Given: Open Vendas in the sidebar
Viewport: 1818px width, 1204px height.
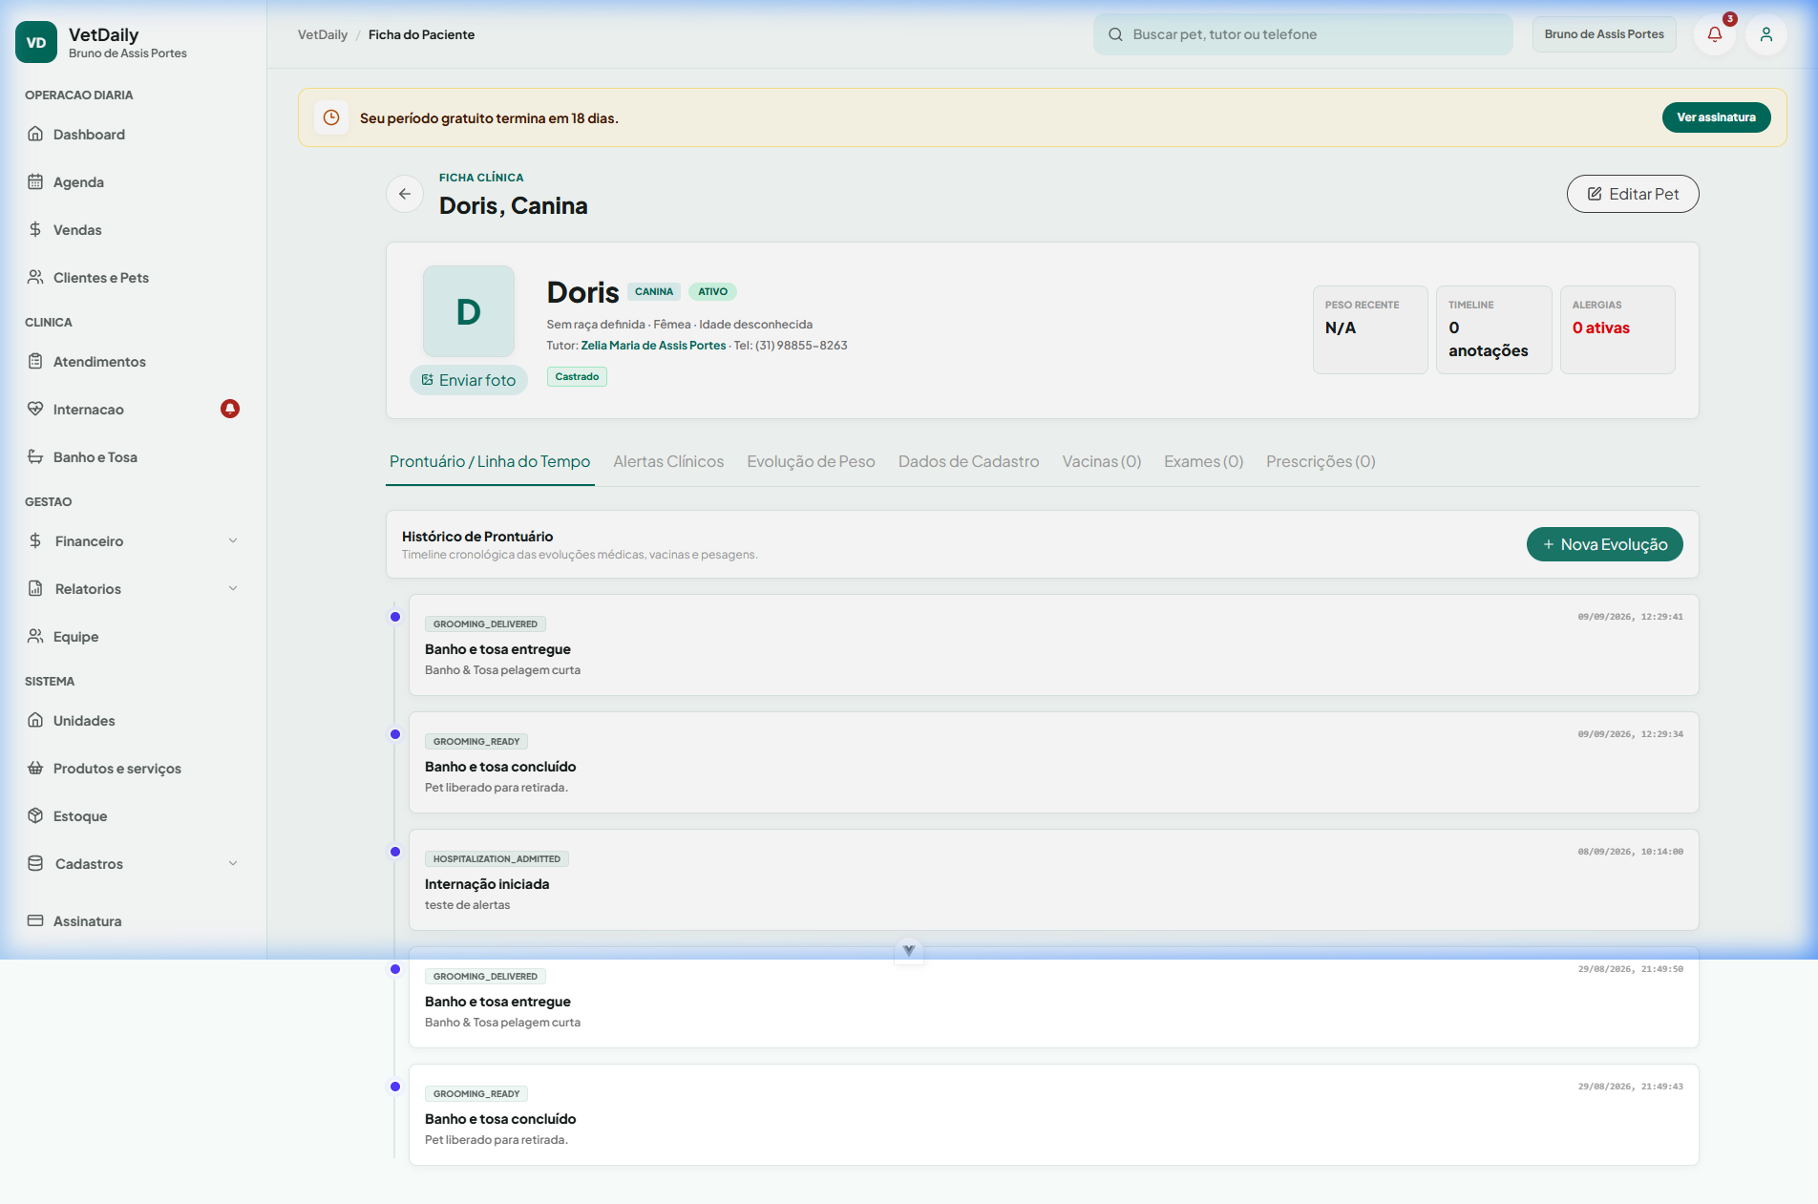Looking at the screenshot, I should click(134, 230).
